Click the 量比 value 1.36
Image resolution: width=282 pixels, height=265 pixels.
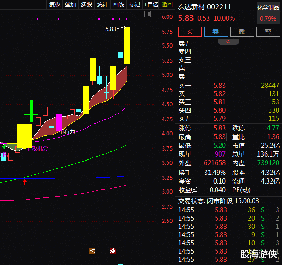pyautogui.click(x=273, y=137)
